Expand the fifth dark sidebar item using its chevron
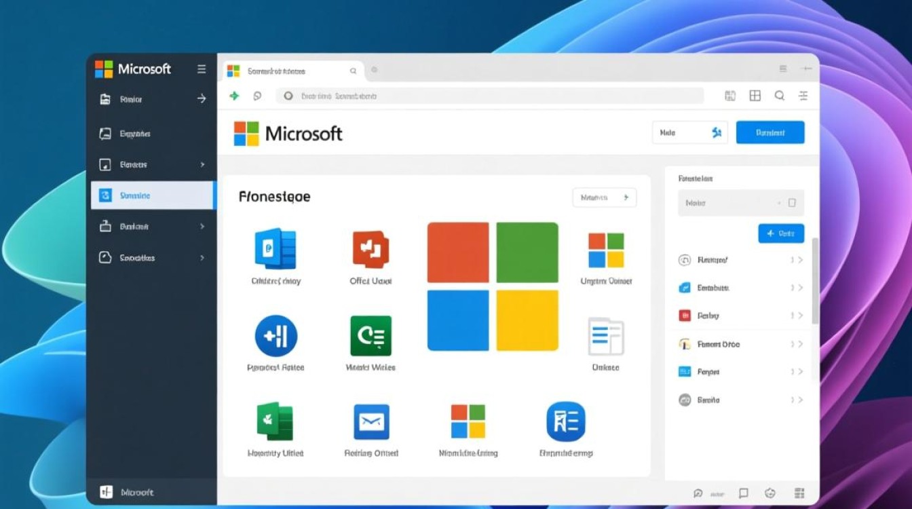Image resolution: width=912 pixels, height=509 pixels. click(x=202, y=227)
